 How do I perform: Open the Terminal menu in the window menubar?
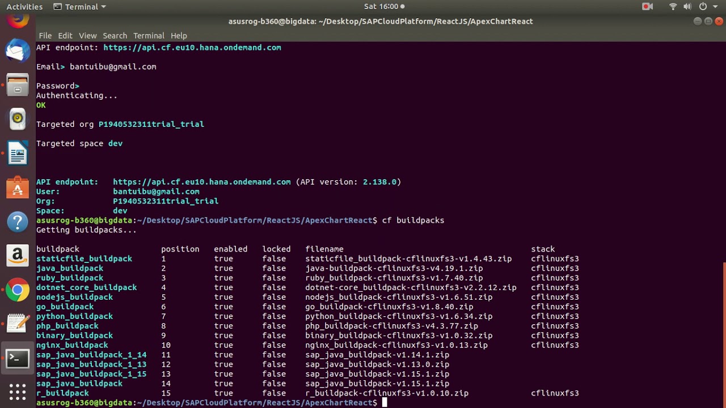click(149, 36)
